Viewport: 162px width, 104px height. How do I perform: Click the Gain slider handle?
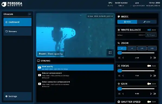(120, 89)
